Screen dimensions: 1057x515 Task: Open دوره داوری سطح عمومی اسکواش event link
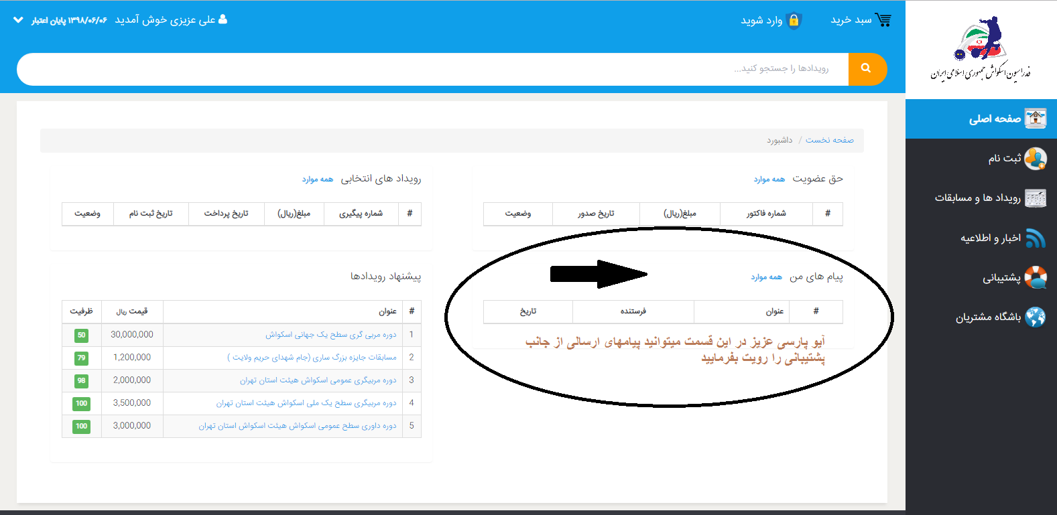[297, 426]
